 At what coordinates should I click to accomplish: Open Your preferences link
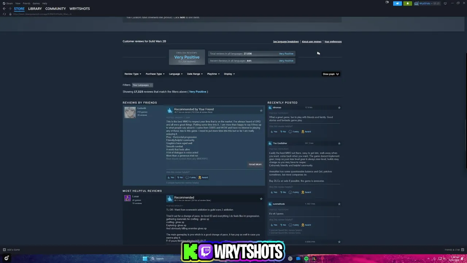click(333, 42)
